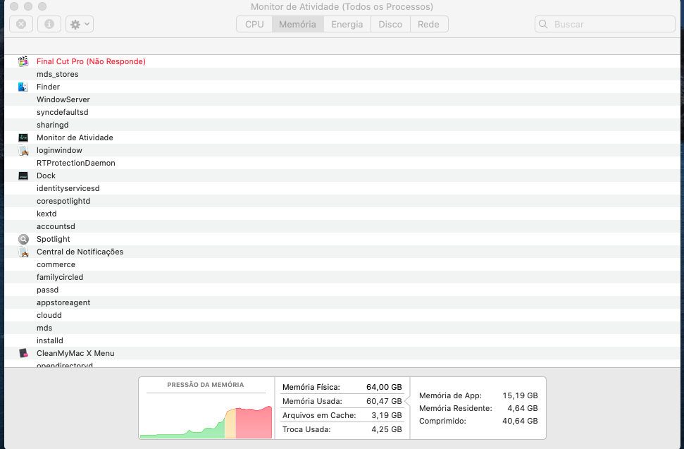This screenshot has width=684, height=449.
Task: Click the Dock process icon
Action: [23, 176]
